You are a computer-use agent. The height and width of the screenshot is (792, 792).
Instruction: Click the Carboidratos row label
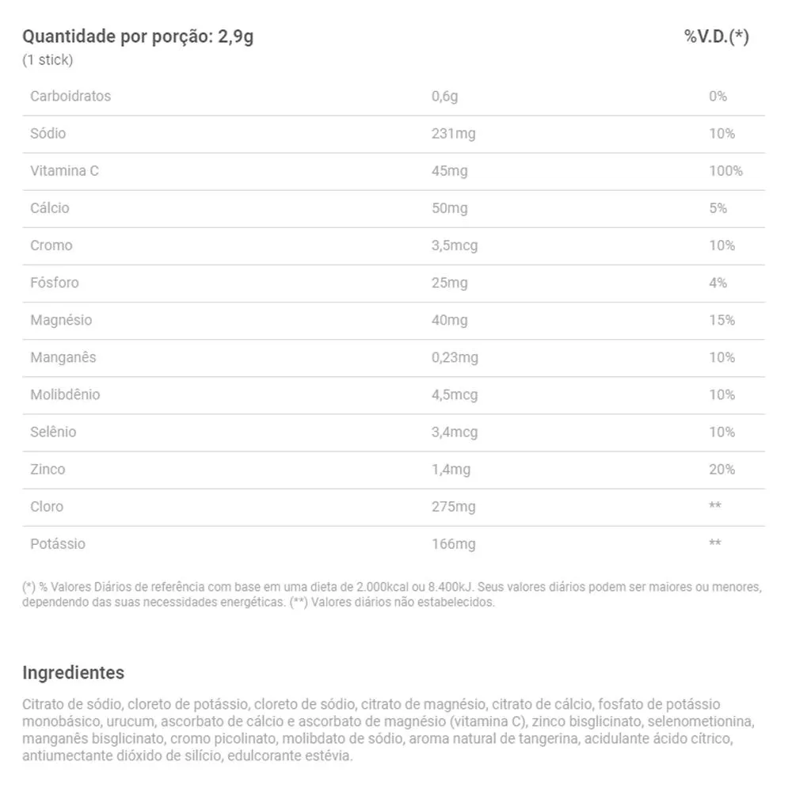tap(70, 96)
